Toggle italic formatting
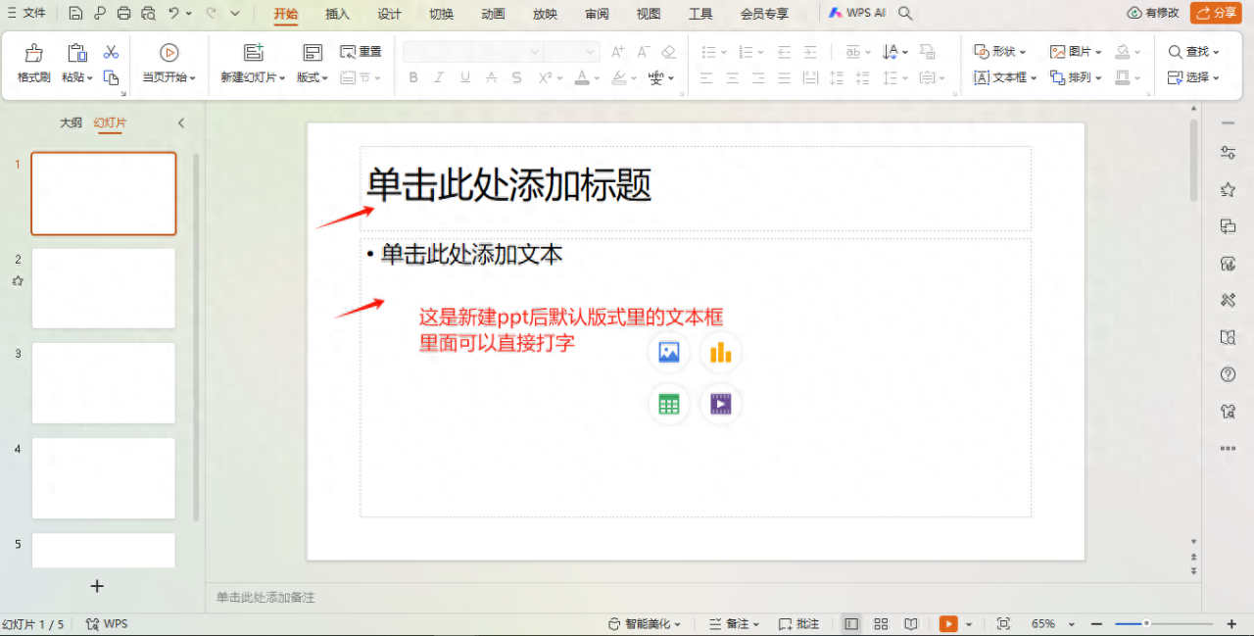The width and height of the screenshot is (1254, 636). tap(438, 77)
